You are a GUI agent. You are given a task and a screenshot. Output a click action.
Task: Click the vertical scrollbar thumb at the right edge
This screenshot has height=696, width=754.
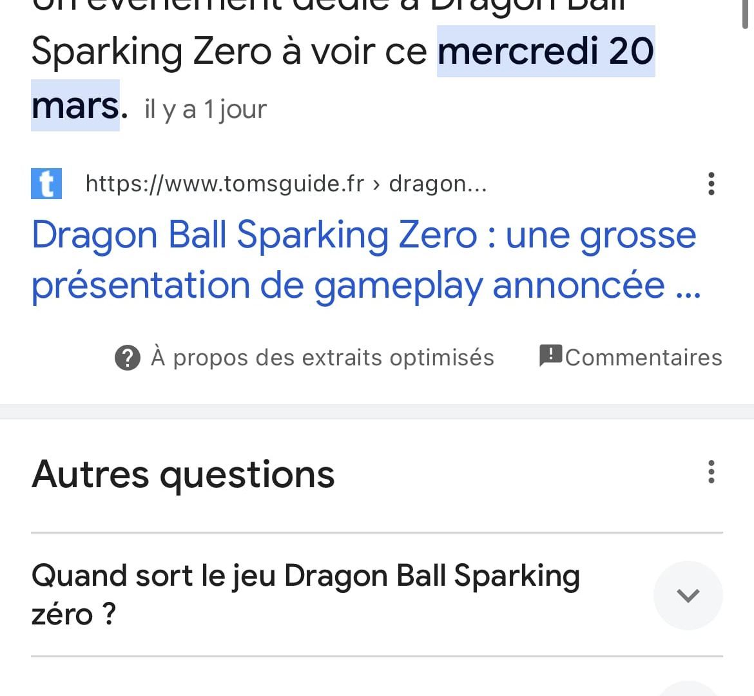pyautogui.click(x=745, y=14)
